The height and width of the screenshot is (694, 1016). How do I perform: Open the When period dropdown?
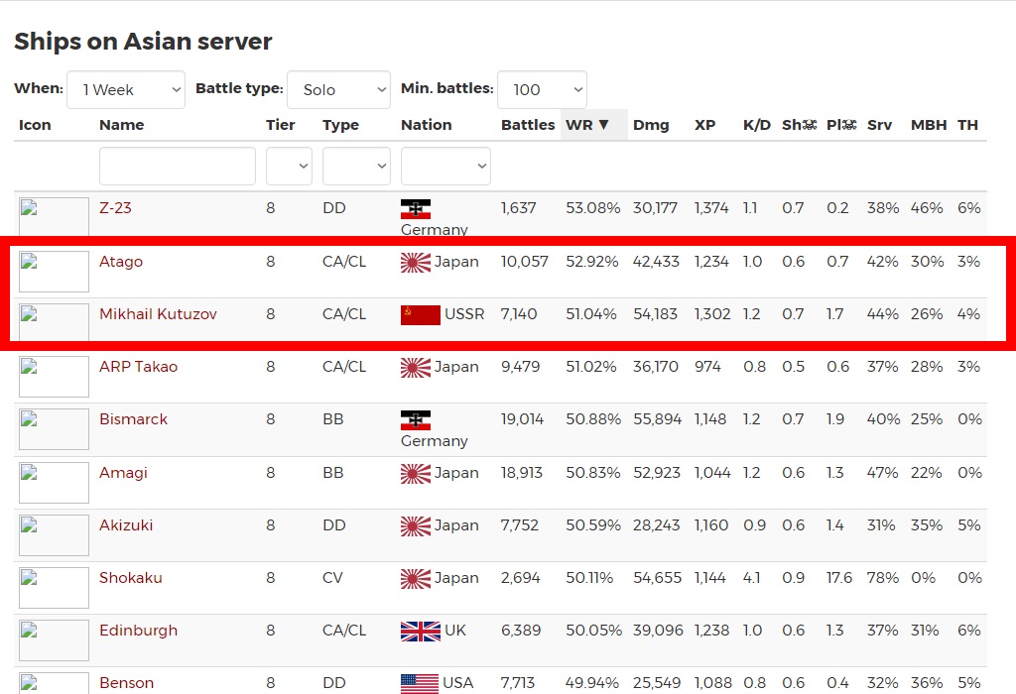pyautogui.click(x=126, y=89)
